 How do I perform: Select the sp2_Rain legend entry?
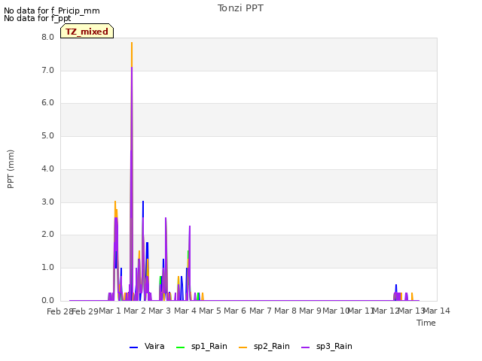(x=264, y=346)
